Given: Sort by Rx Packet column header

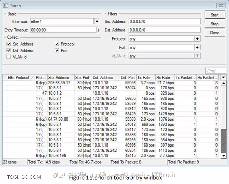Looking at the screenshot, I should pyautogui.click(x=207, y=77).
